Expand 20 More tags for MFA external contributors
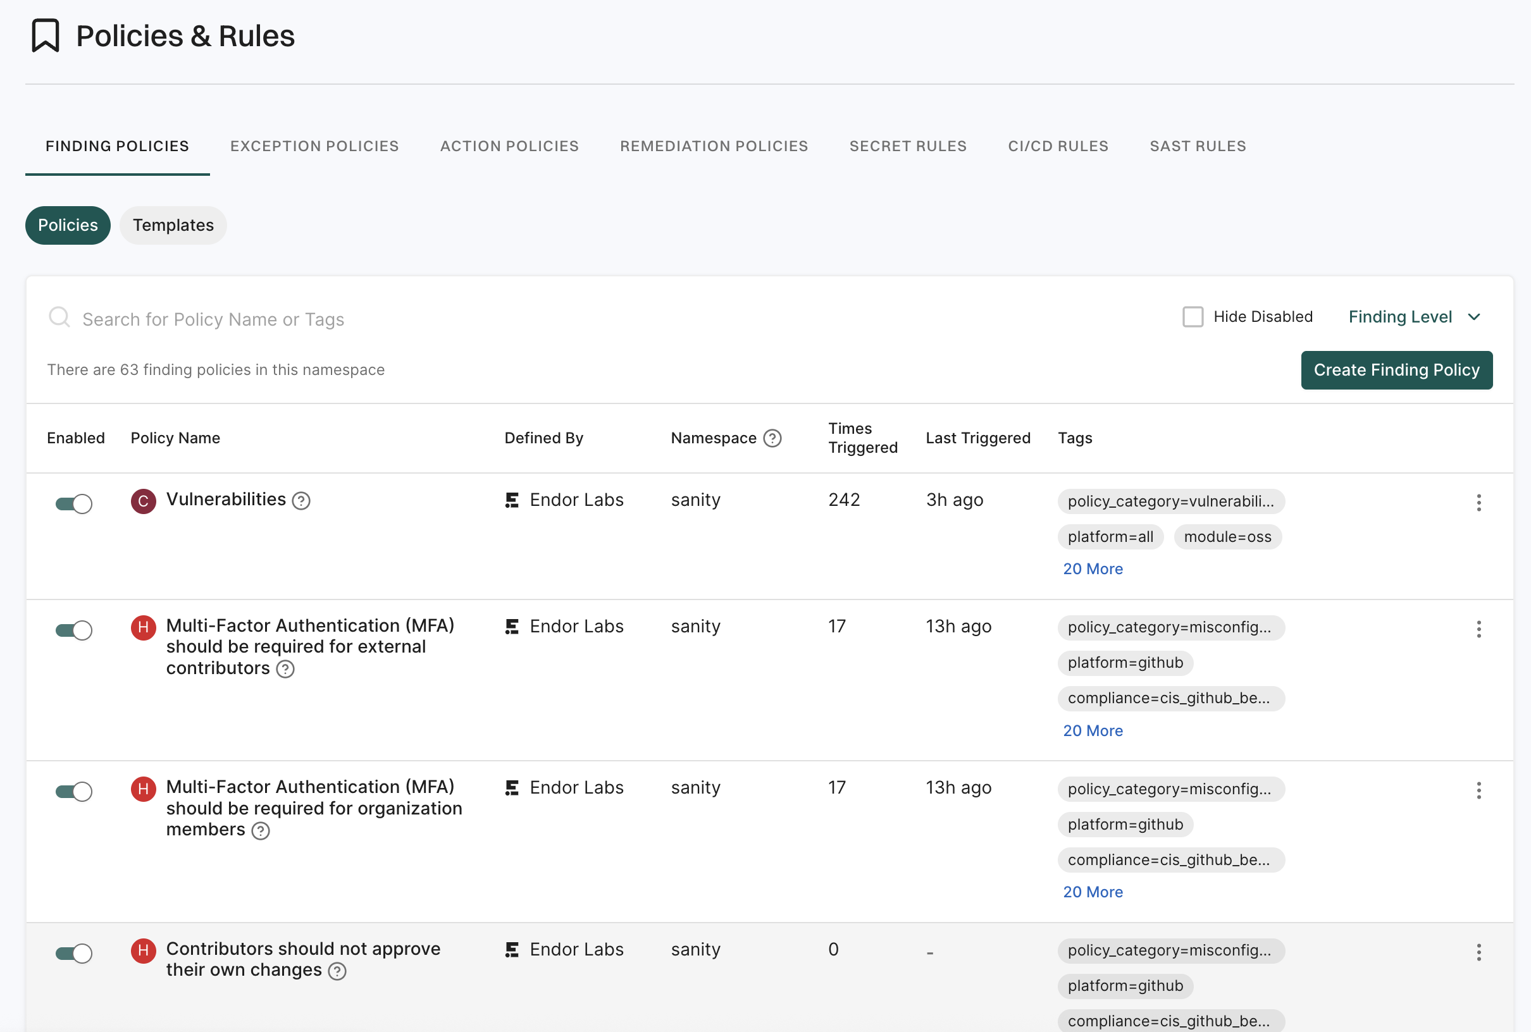Viewport: 1531px width, 1032px height. (1093, 731)
